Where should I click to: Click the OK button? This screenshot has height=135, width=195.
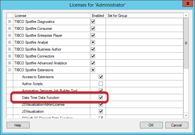pos(151,125)
